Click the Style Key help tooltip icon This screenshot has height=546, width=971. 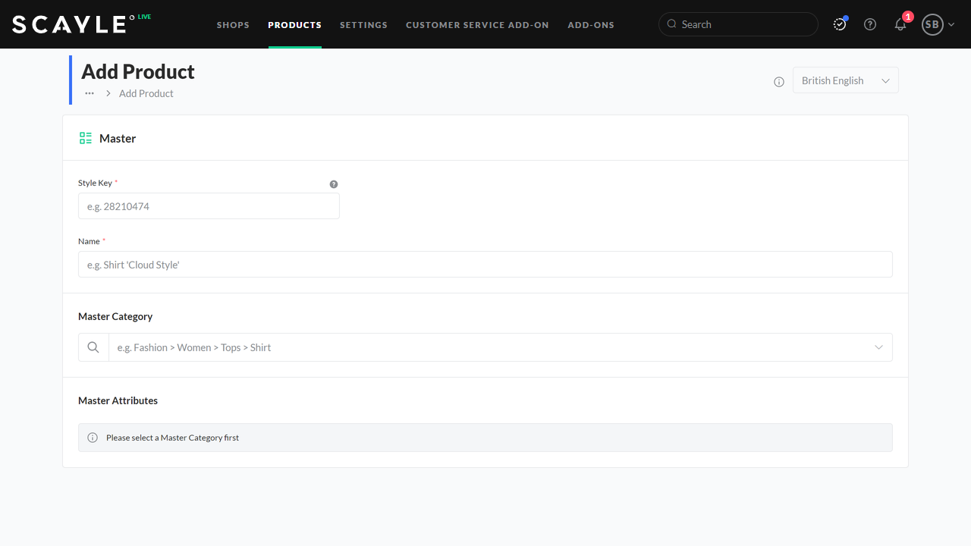334,184
